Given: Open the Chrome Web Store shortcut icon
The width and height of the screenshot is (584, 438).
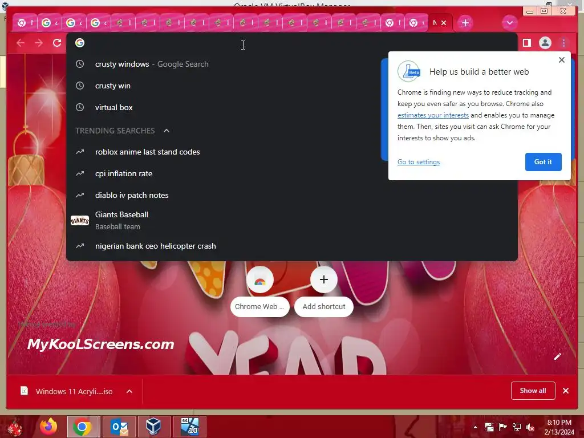Looking at the screenshot, I should (x=260, y=279).
